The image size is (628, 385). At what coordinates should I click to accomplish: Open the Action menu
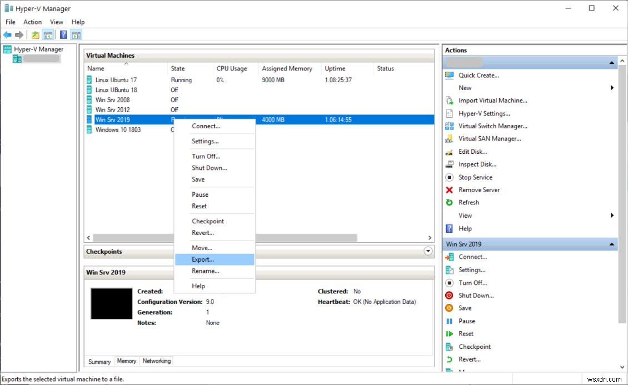32,22
